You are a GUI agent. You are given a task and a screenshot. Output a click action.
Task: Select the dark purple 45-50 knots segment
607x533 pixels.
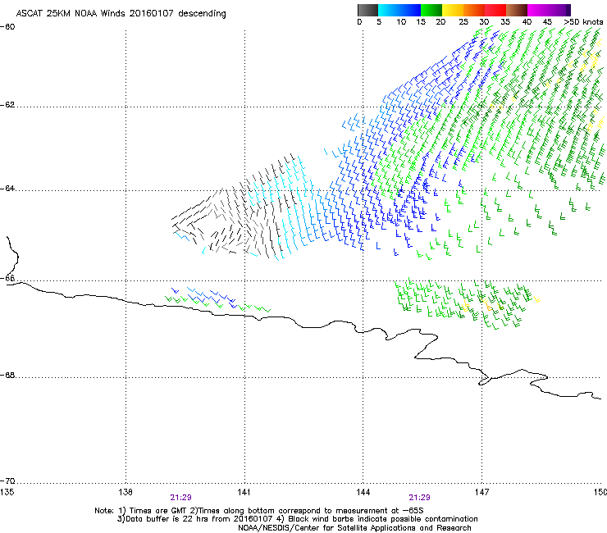559,10
